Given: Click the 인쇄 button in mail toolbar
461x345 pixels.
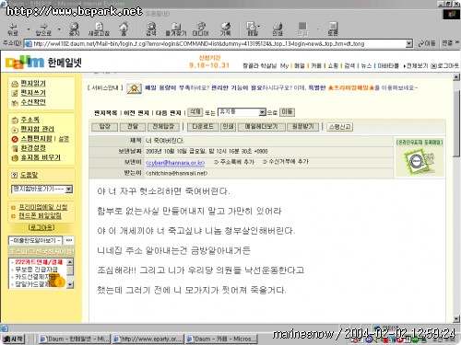Looking at the screenshot, I should coord(228,127).
